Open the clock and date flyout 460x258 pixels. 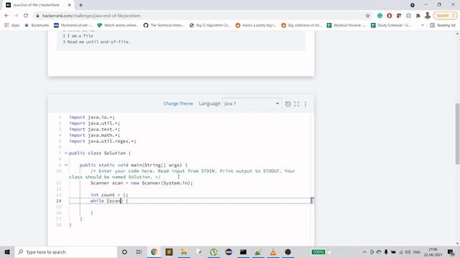433,252
